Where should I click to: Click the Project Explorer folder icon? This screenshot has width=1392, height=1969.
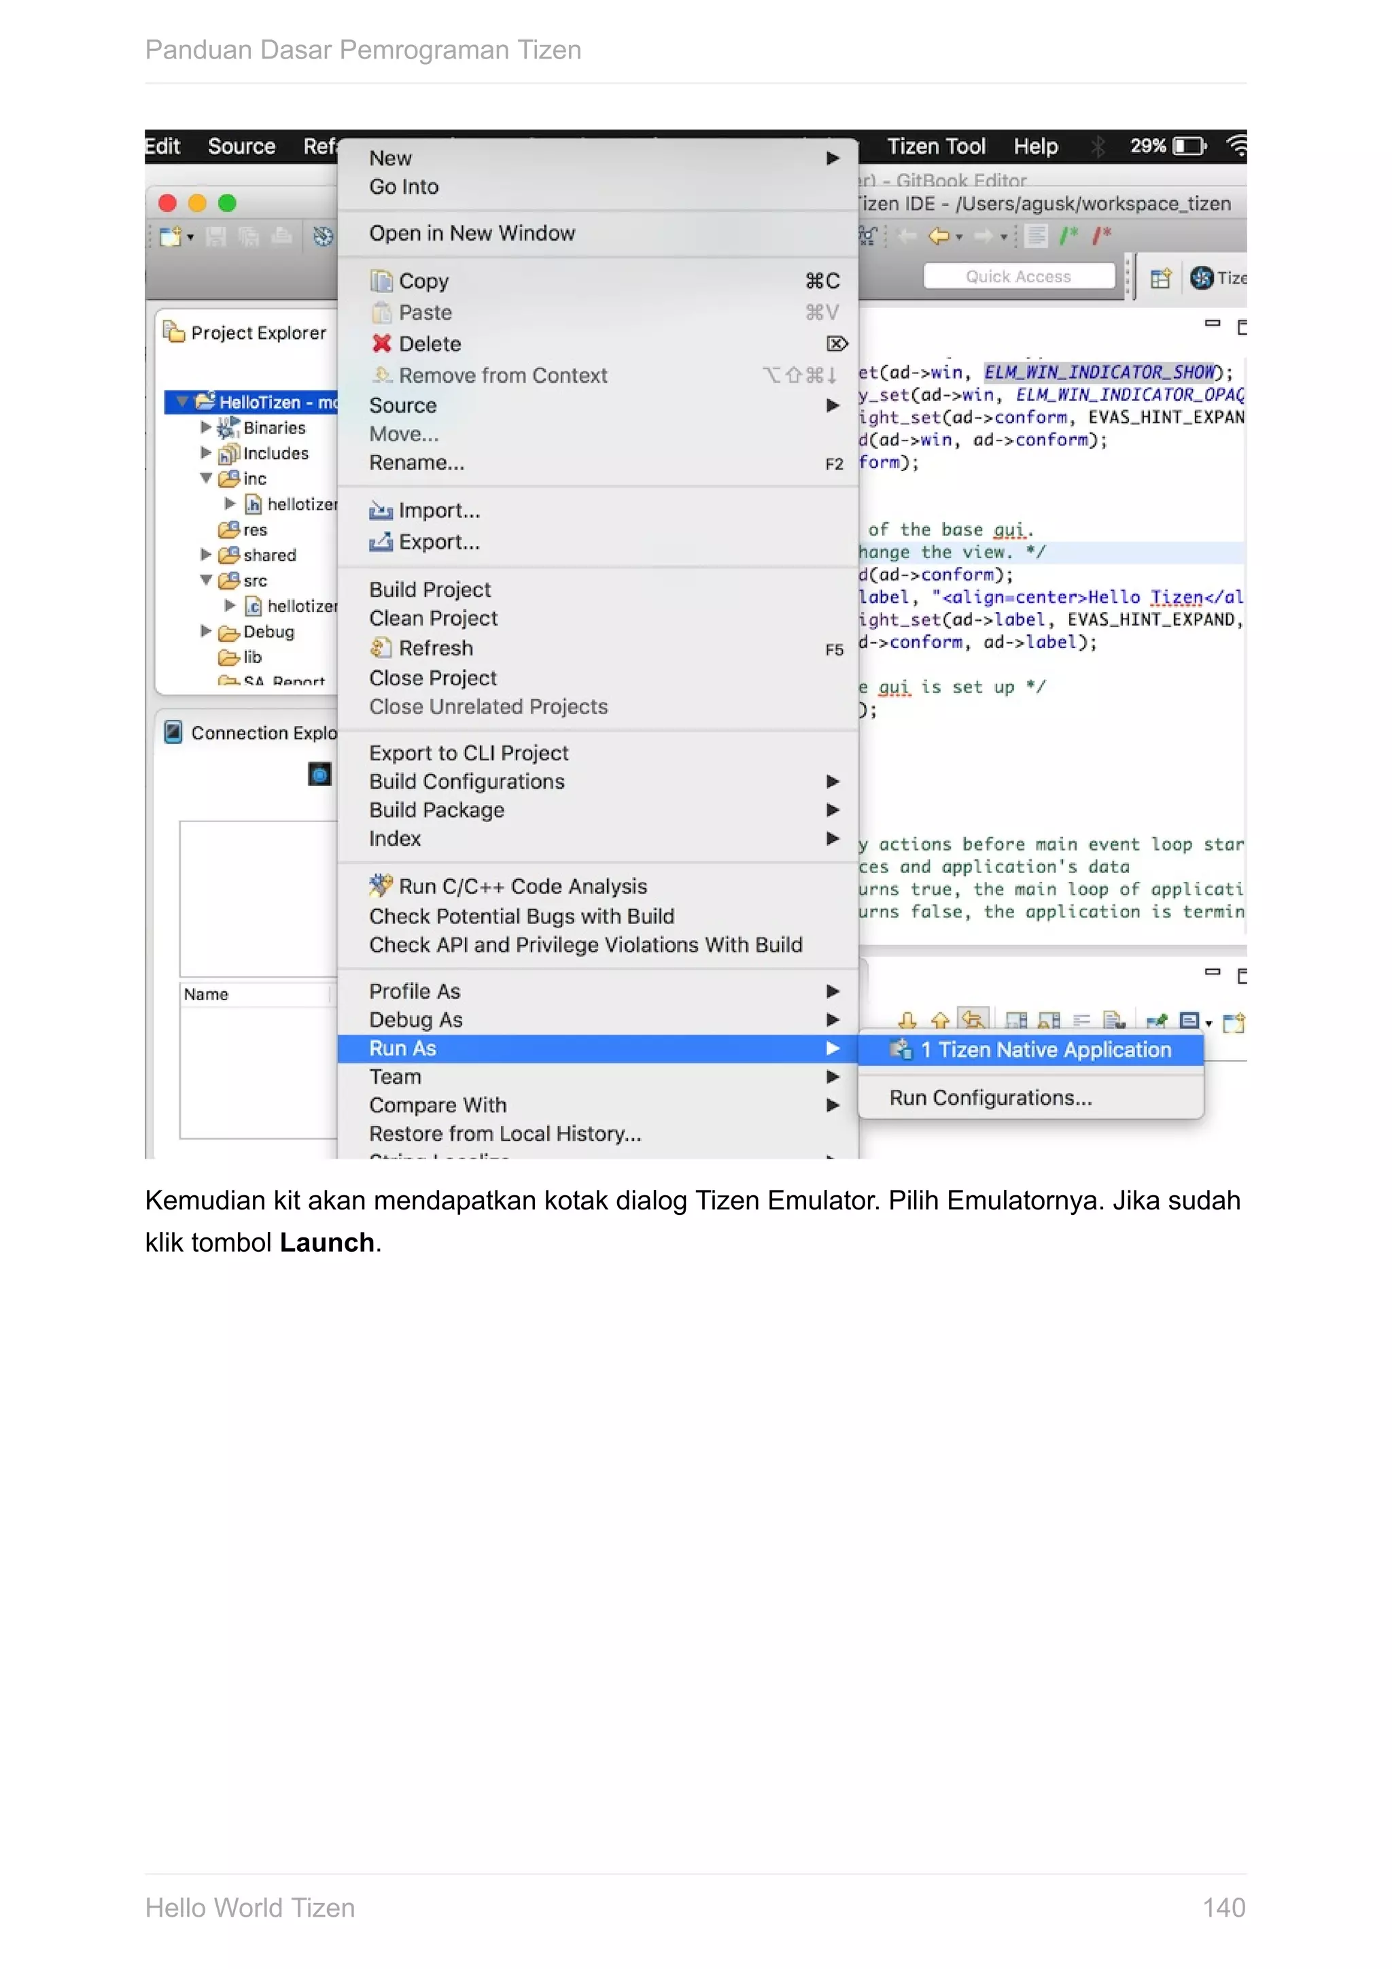[174, 332]
